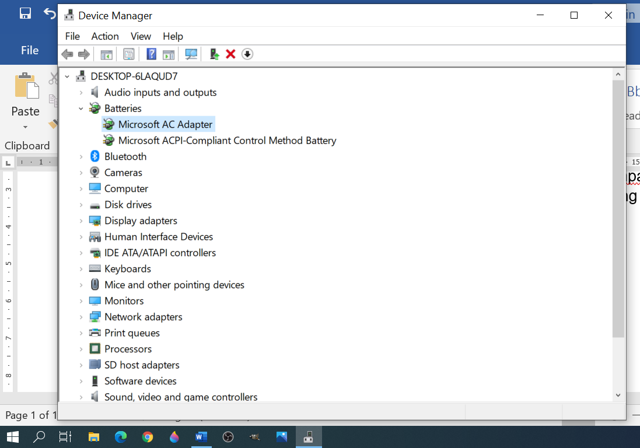Open File Explorer from the taskbar
This screenshot has height=448, width=640.
[x=94, y=437]
